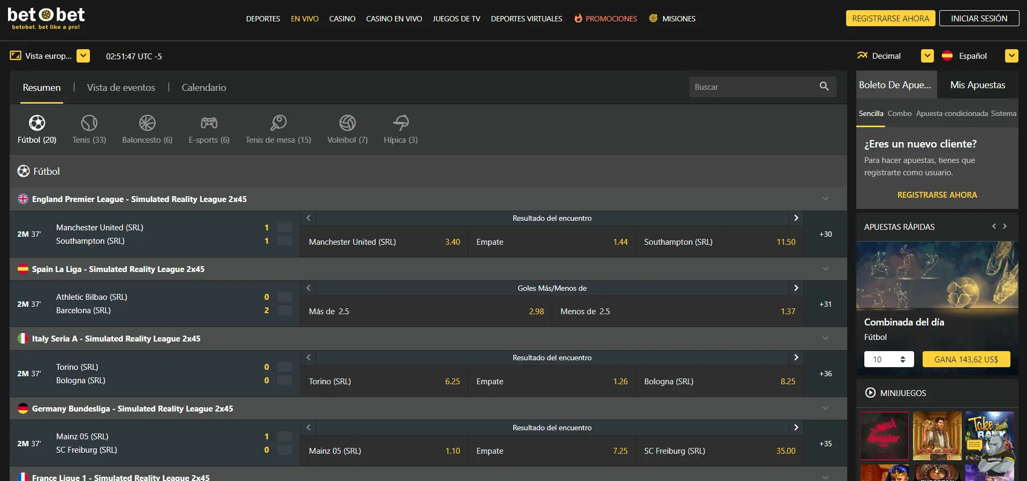
Task: Bet on Más de 2.5 at 2.98
Action: [427, 312]
